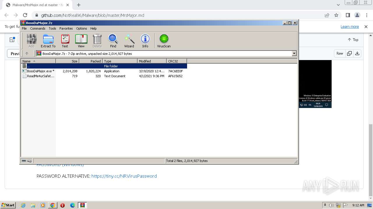This screenshot has height=209, width=373.
Task: Run VirusScan from the toolbar
Action: coord(164,41)
